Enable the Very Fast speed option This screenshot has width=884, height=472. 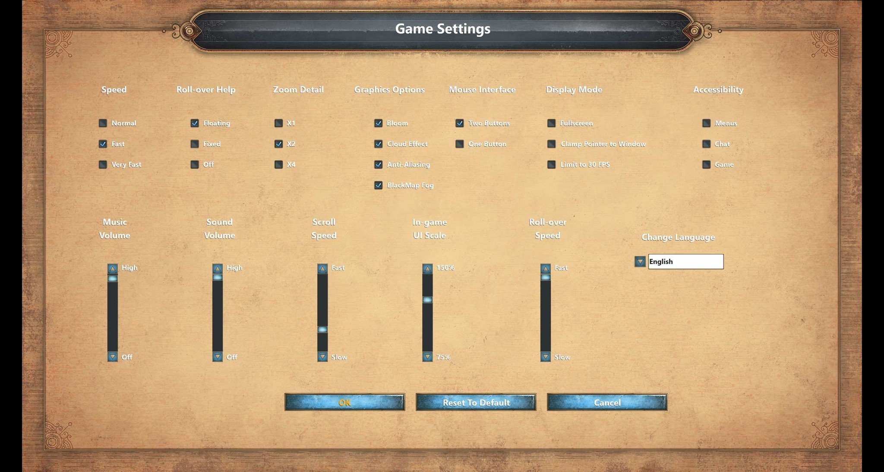point(104,164)
